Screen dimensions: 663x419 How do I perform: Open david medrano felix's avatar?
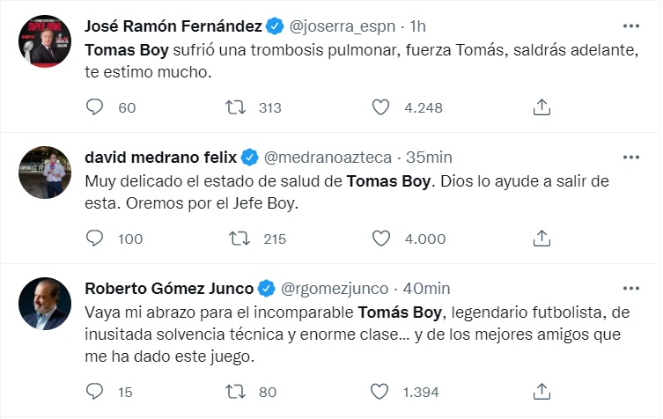(45, 173)
